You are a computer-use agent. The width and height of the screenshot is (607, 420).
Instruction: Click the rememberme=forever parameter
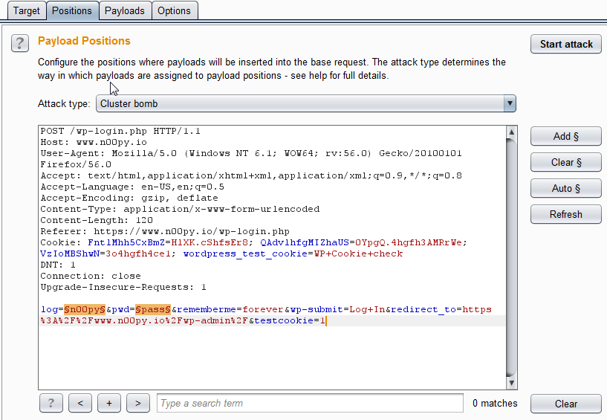[230, 309]
